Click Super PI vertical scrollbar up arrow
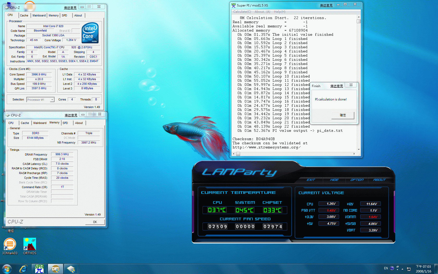This screenshot has width=438, height=274. coord(359,17)
